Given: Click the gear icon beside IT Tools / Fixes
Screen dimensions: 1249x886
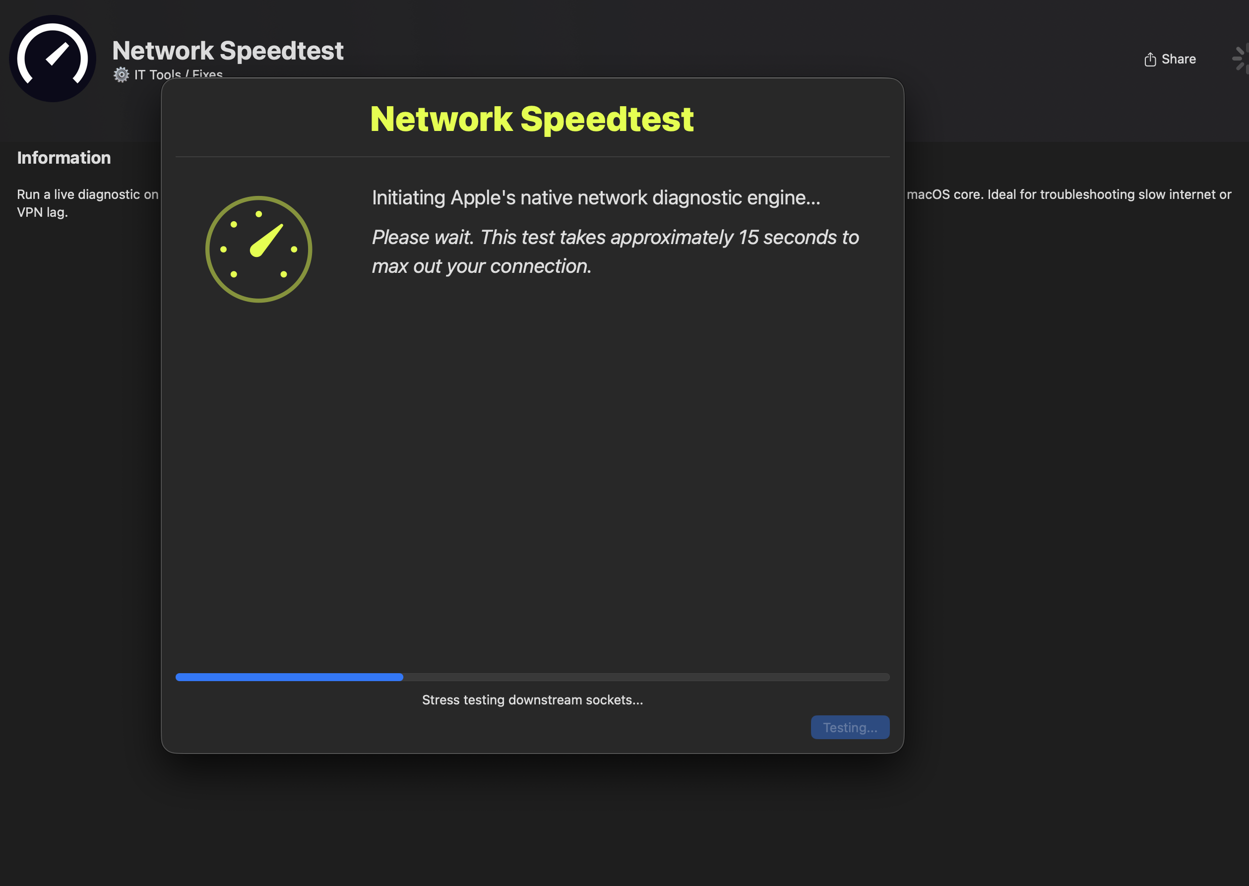Looking at the screenshot, I should coord(121,75).
